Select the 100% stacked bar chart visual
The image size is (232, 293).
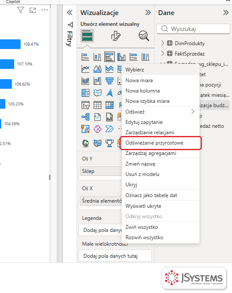coord(134,57)
